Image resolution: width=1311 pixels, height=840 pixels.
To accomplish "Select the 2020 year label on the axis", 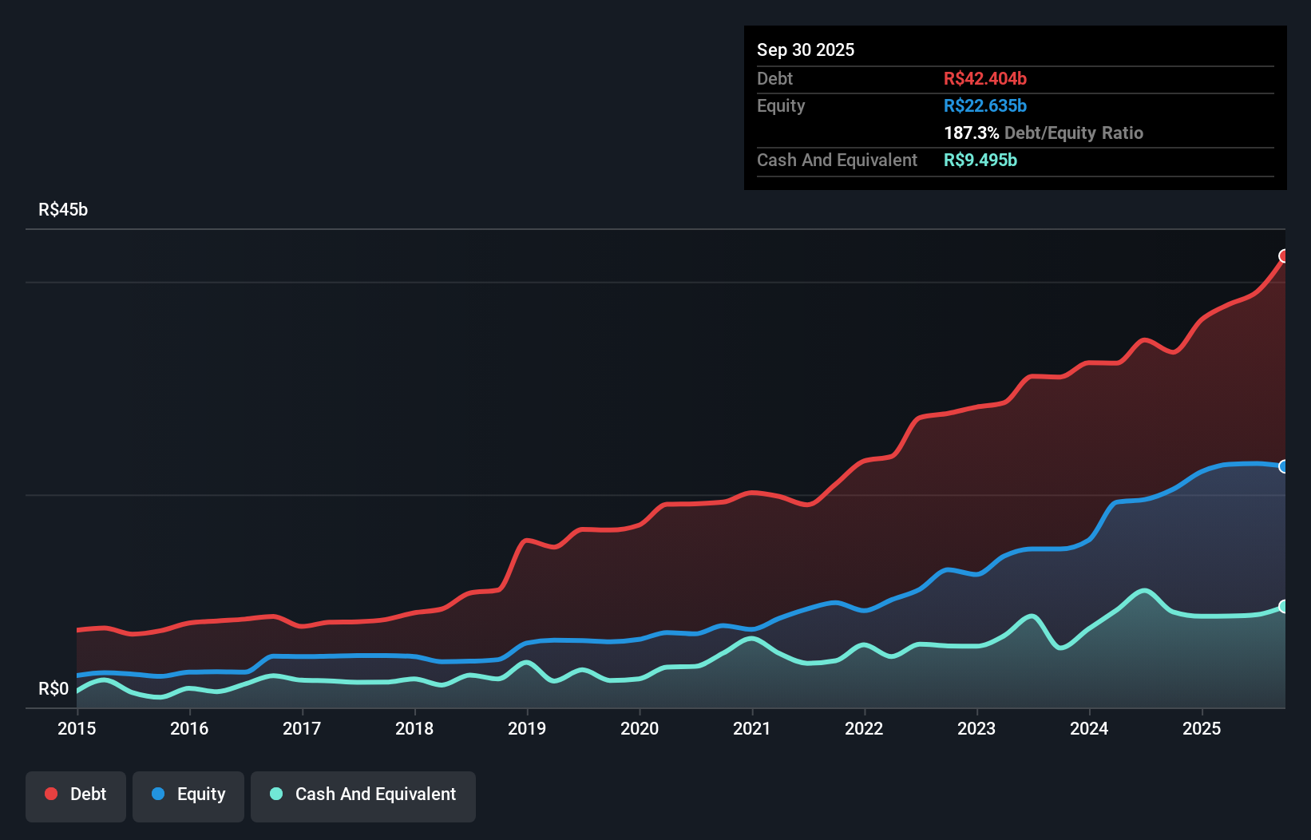I will pos(640,728).
